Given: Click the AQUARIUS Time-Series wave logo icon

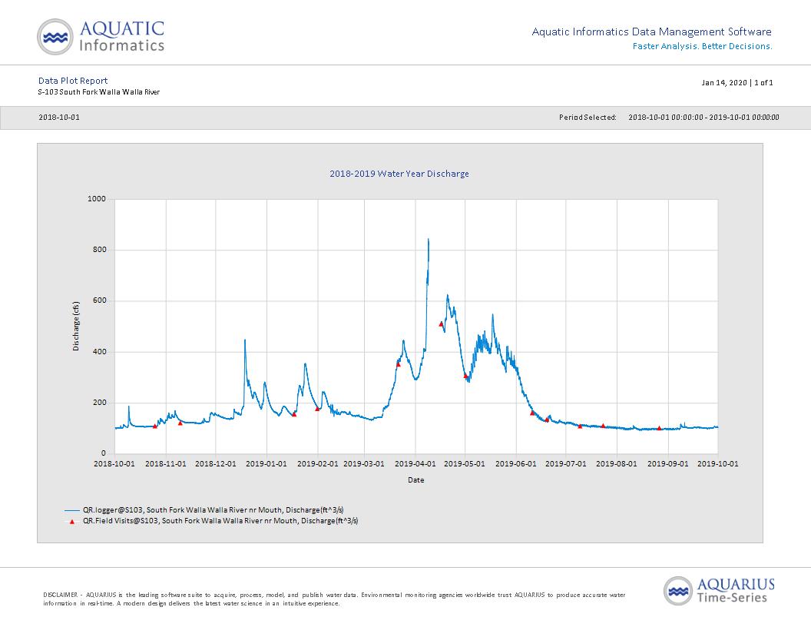Looking at the screenshot, I should (678, 591).
